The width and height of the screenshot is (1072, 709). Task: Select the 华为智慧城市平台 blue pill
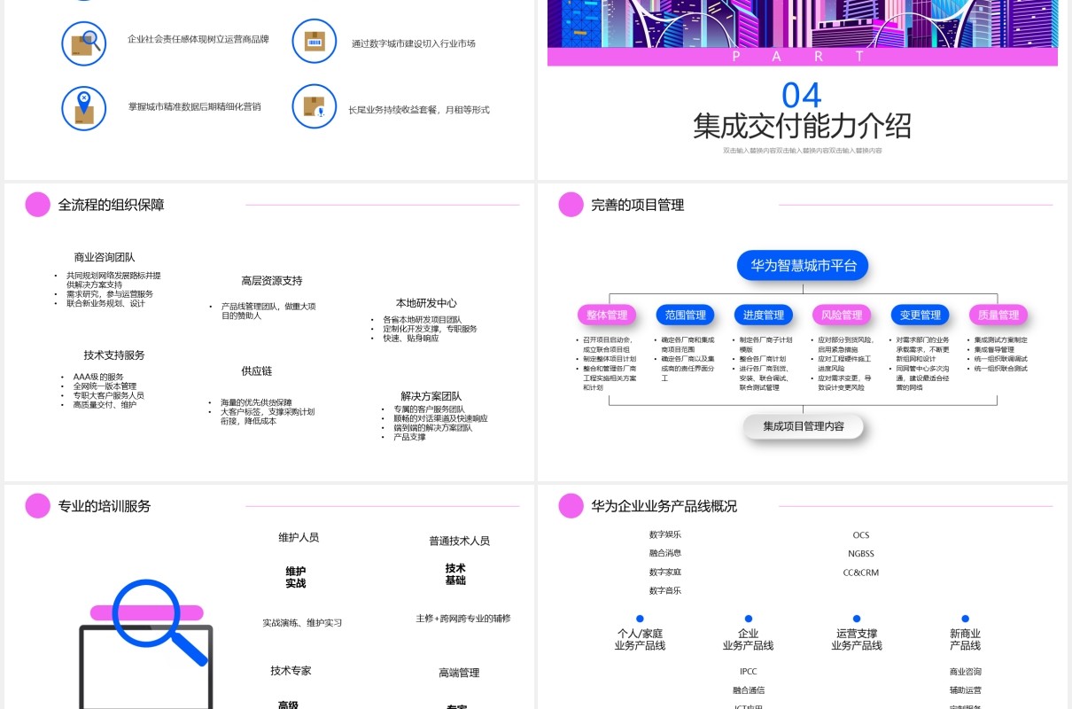coord(803,266)
